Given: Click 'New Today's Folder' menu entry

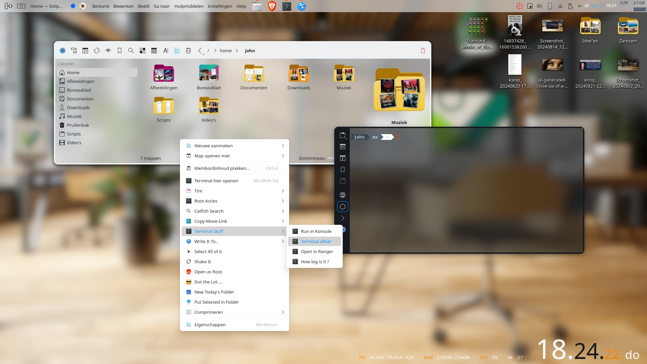Looking at the screenshot, I should 235,292.
